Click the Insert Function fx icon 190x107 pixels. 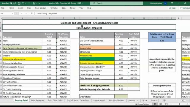coord(31,13)
